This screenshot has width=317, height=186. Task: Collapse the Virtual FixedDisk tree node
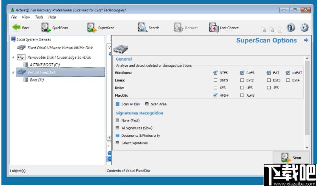(13, 72)
